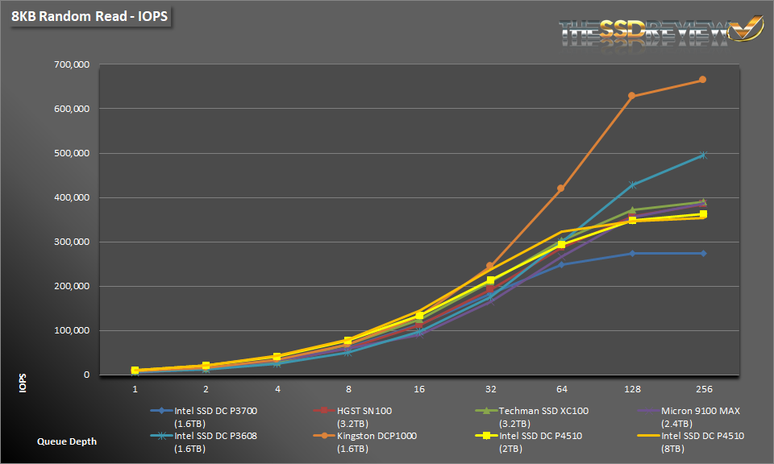
Task: Click the x-axis label 256
Action: [x=704, y=389]
